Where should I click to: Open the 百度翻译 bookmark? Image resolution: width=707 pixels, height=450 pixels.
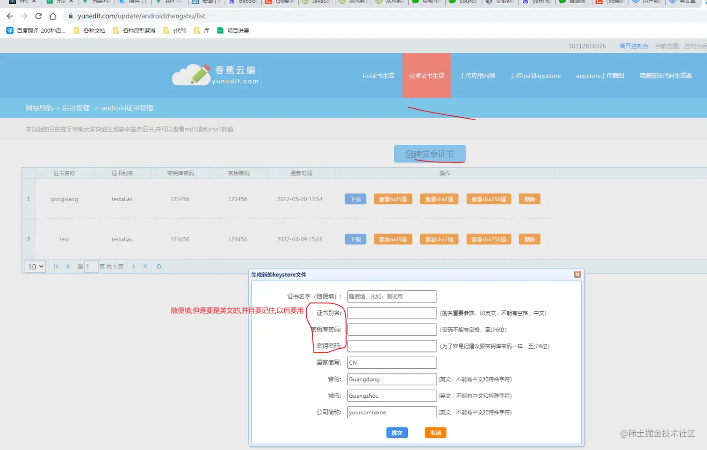click(x=36, y=31)
